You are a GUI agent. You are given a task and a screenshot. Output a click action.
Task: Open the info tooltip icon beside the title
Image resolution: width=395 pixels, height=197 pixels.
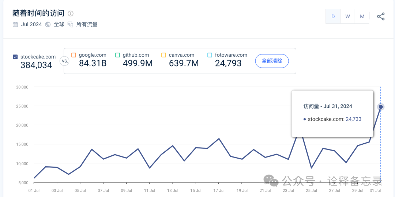tap(71, 13)
